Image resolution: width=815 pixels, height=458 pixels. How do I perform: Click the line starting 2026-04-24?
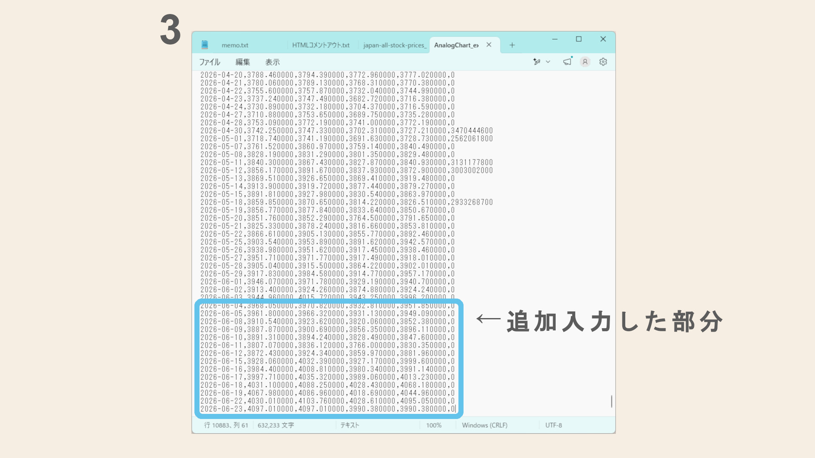click(x=327, y=107)
